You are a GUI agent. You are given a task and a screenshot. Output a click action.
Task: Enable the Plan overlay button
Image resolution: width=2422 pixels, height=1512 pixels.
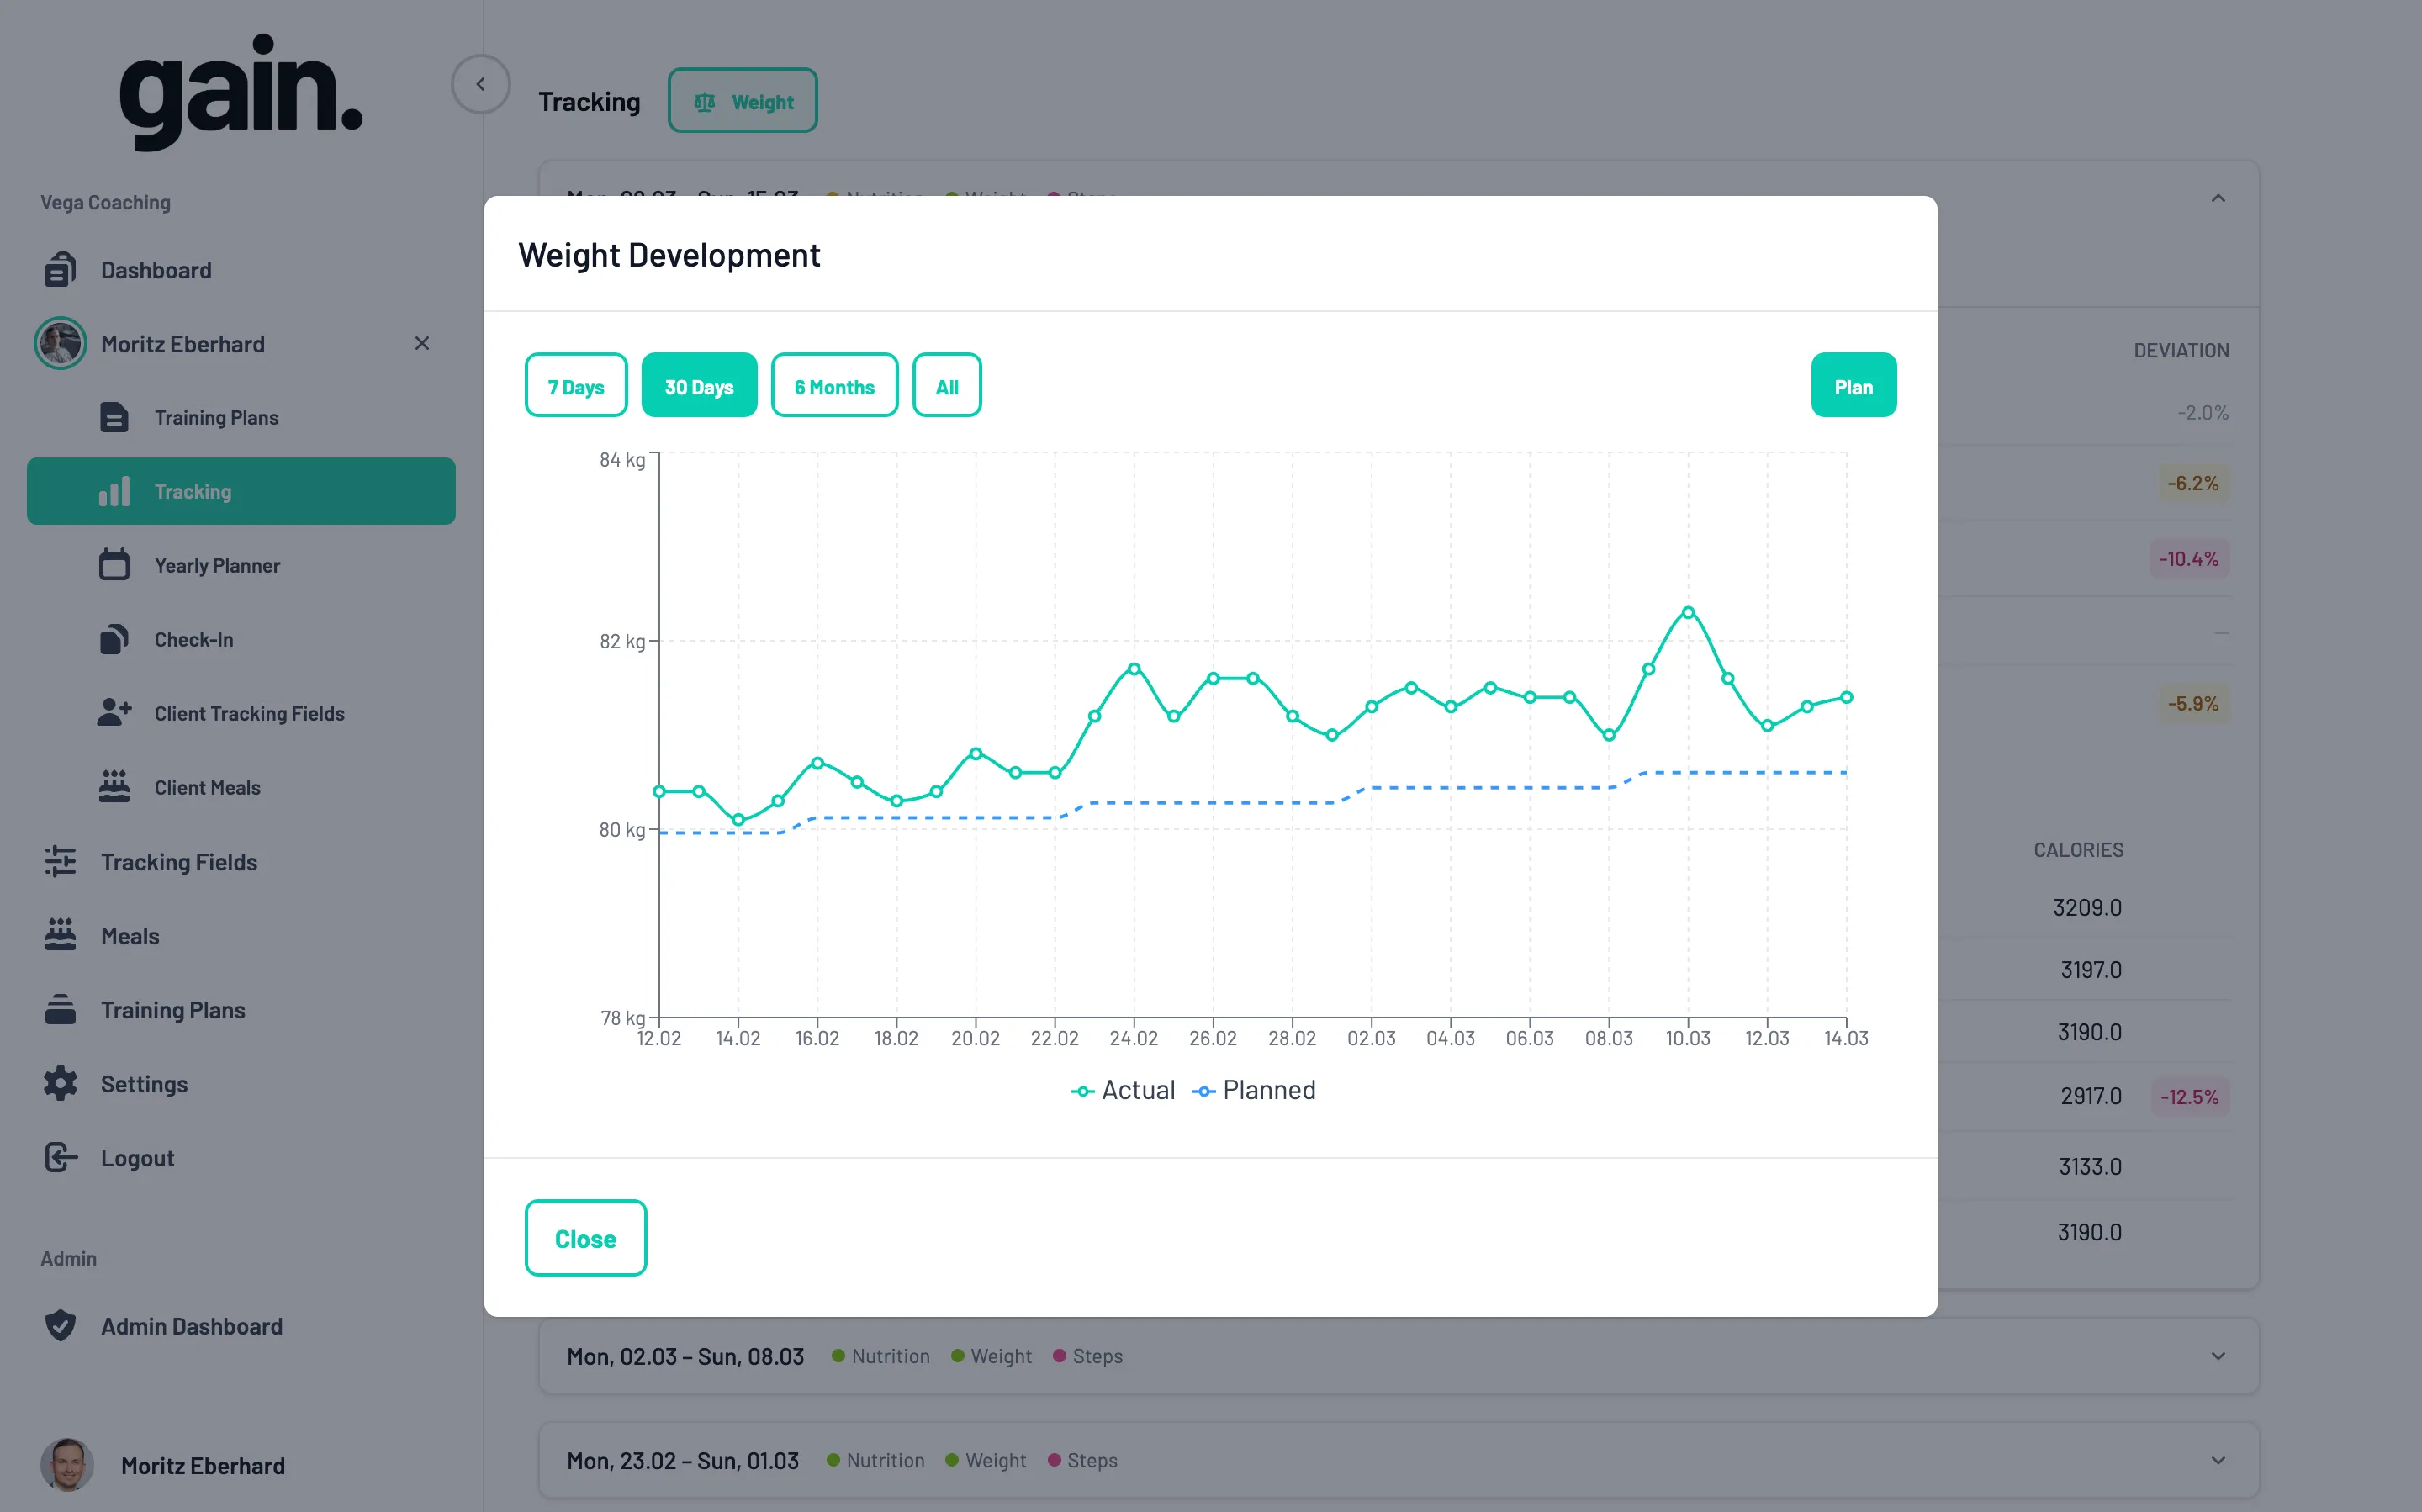(x=1852, y=384)
